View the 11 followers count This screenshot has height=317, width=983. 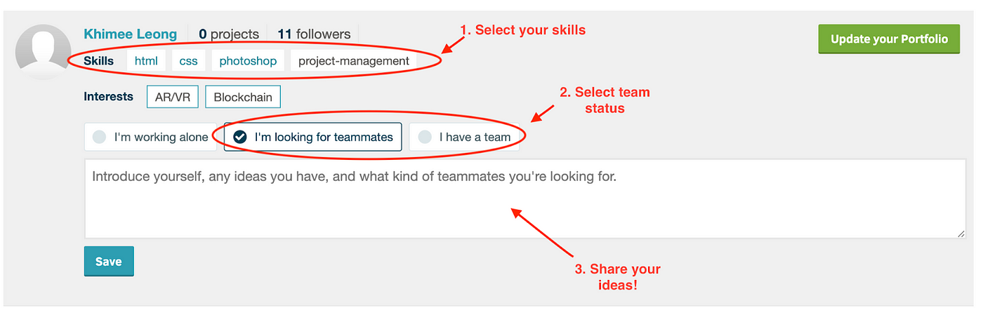tap(314, 34)
